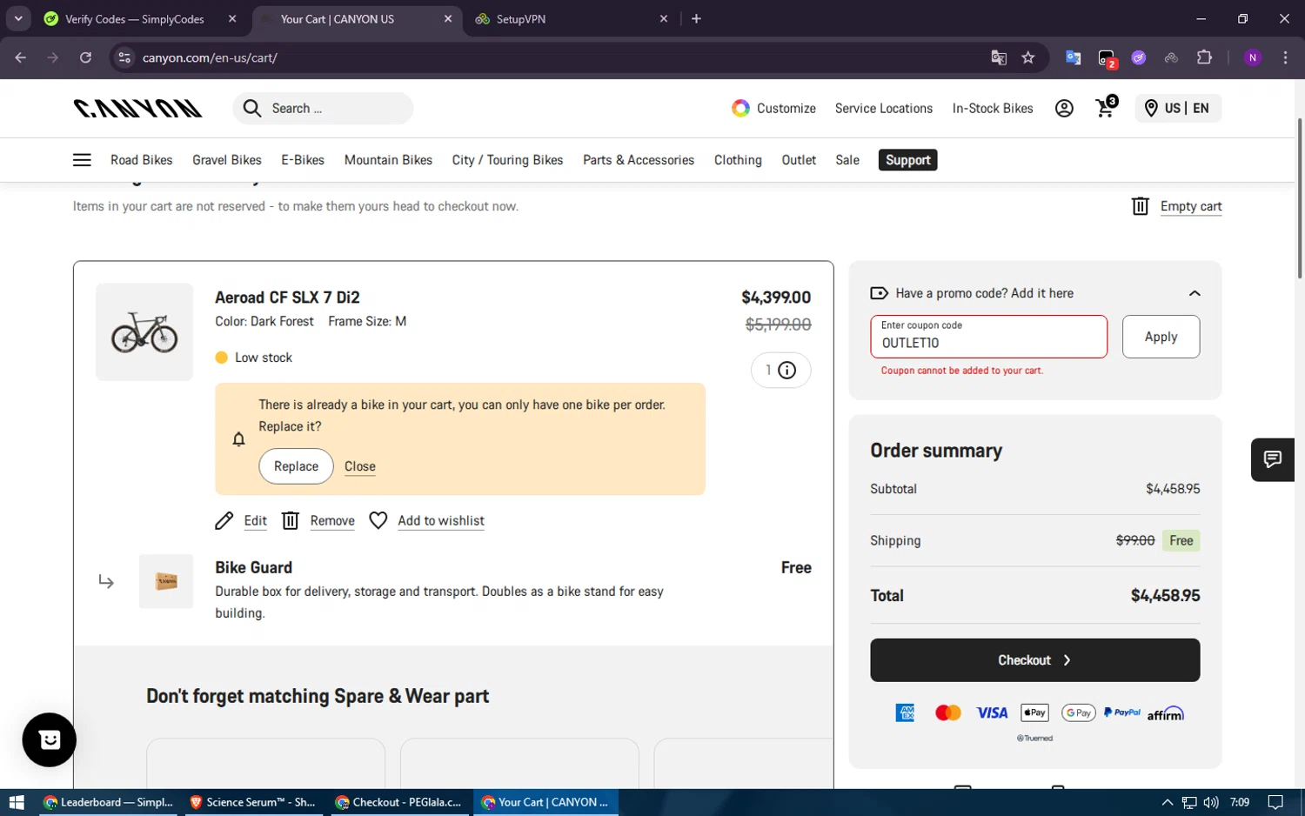This screenshot has width=1305, height=816.
Task: Open the account profile icon
Action: point(1064,108)
